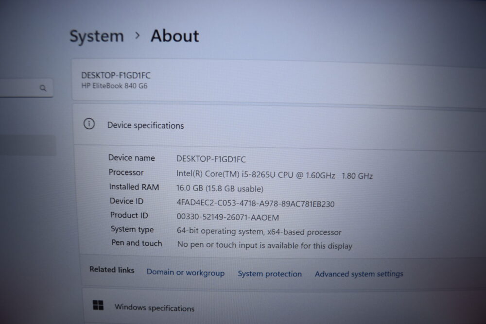Viewport: 486px width, 324px height.
Task: Click the Product ID label
Action: [129, 215]
